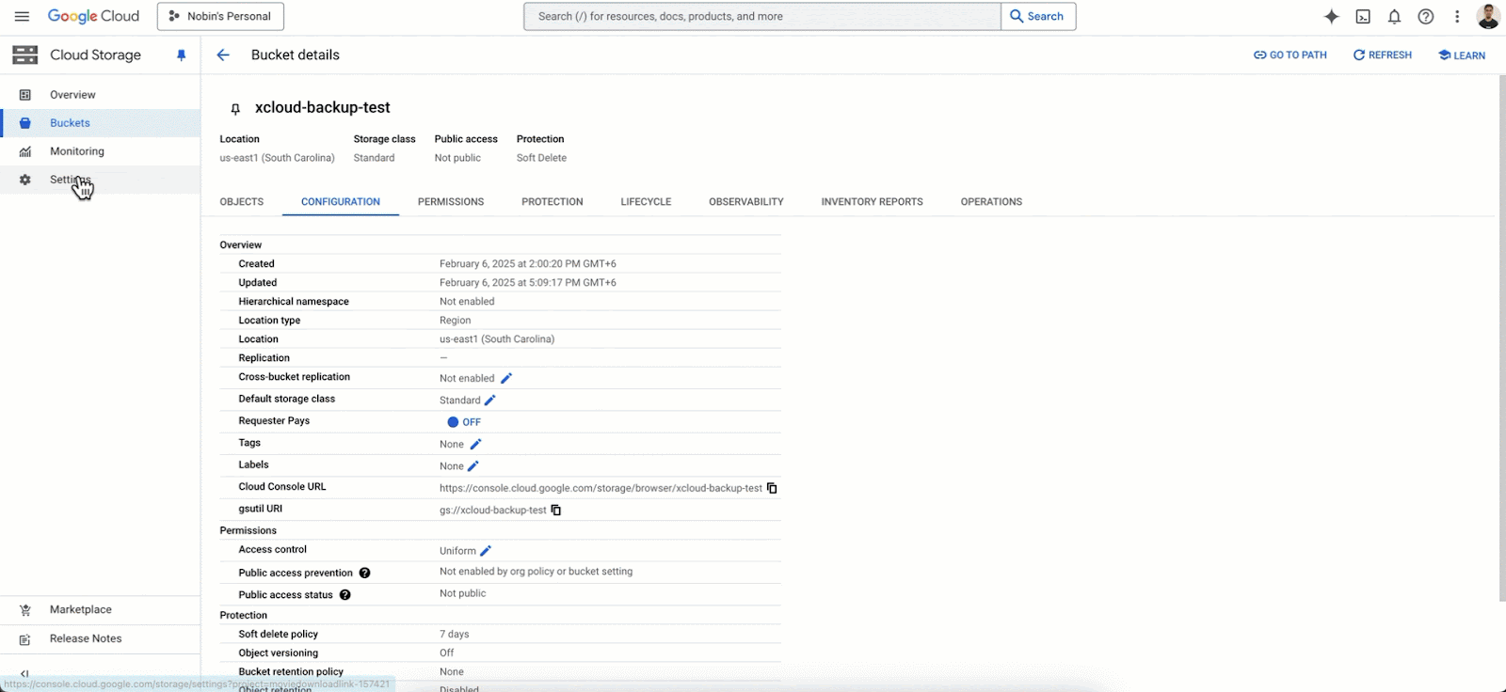Click the 'Soft Delete' Protection value
Viewport: 1506px width, 692px height.
541,158
